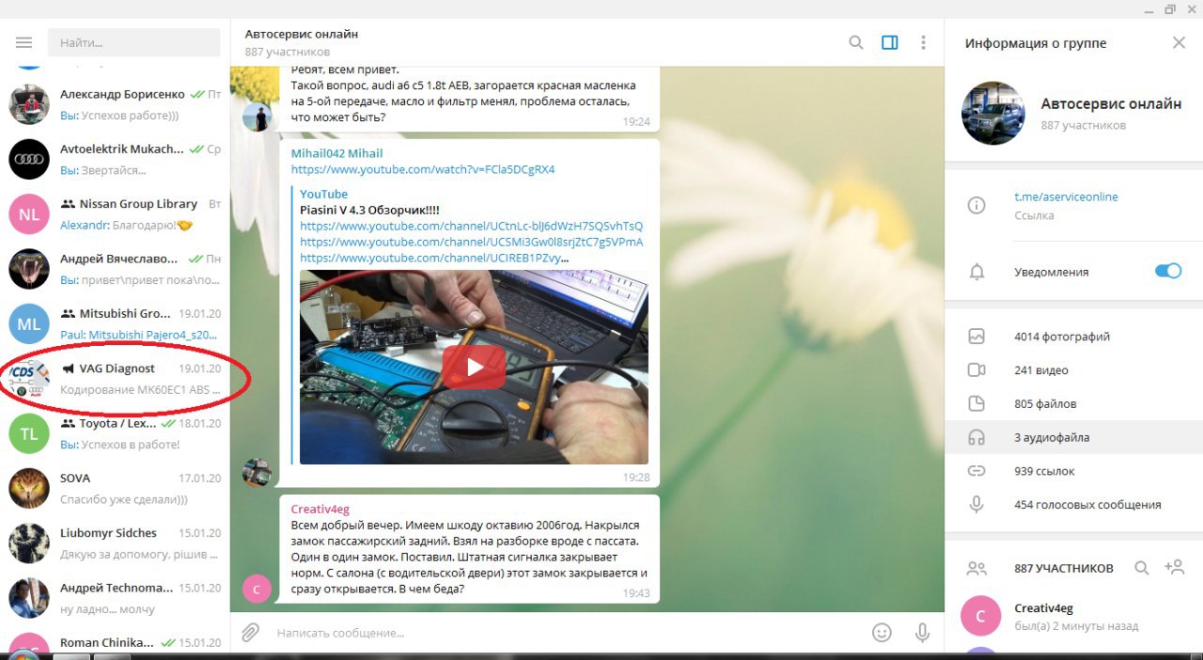Screen dimensions: 1203x660
Task: Click the pink C avatar beside Creativ4eg's message
Action: coord(257,589)
